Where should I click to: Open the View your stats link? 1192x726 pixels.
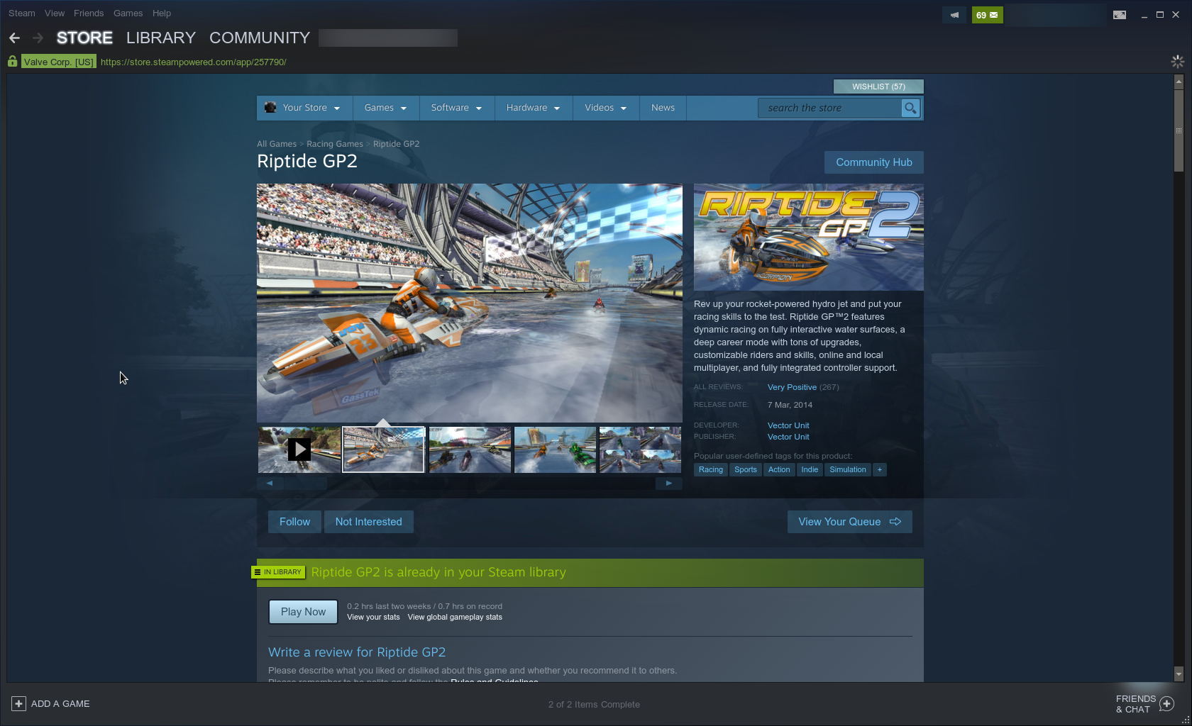pyautogui.click(x=373, y=618)
